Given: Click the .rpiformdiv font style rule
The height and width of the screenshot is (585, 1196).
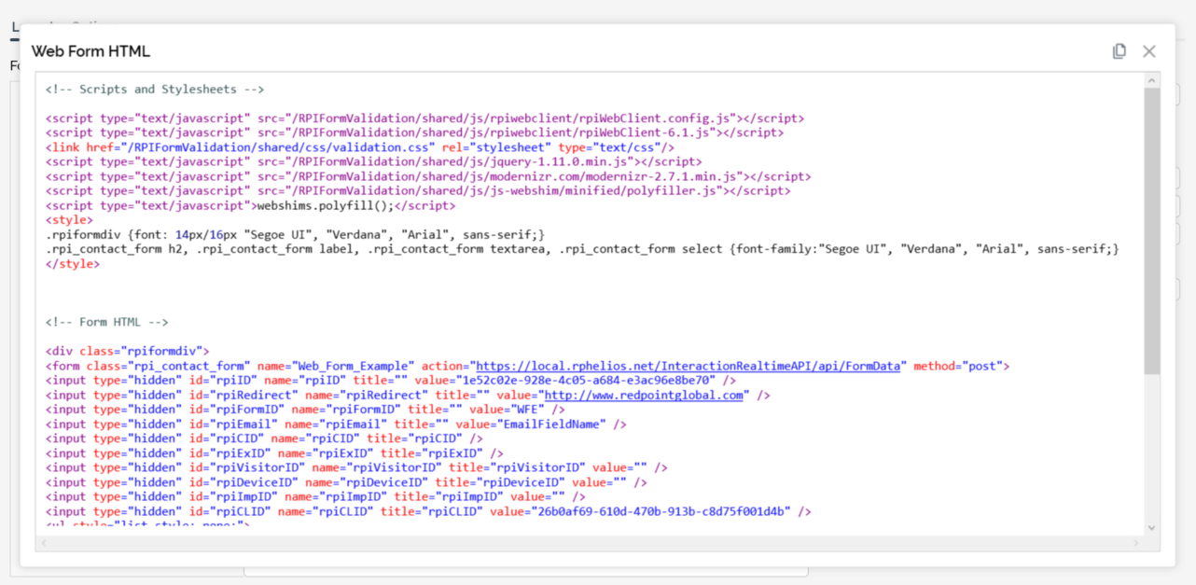Looking at the screenshot, I should point(295,235).
